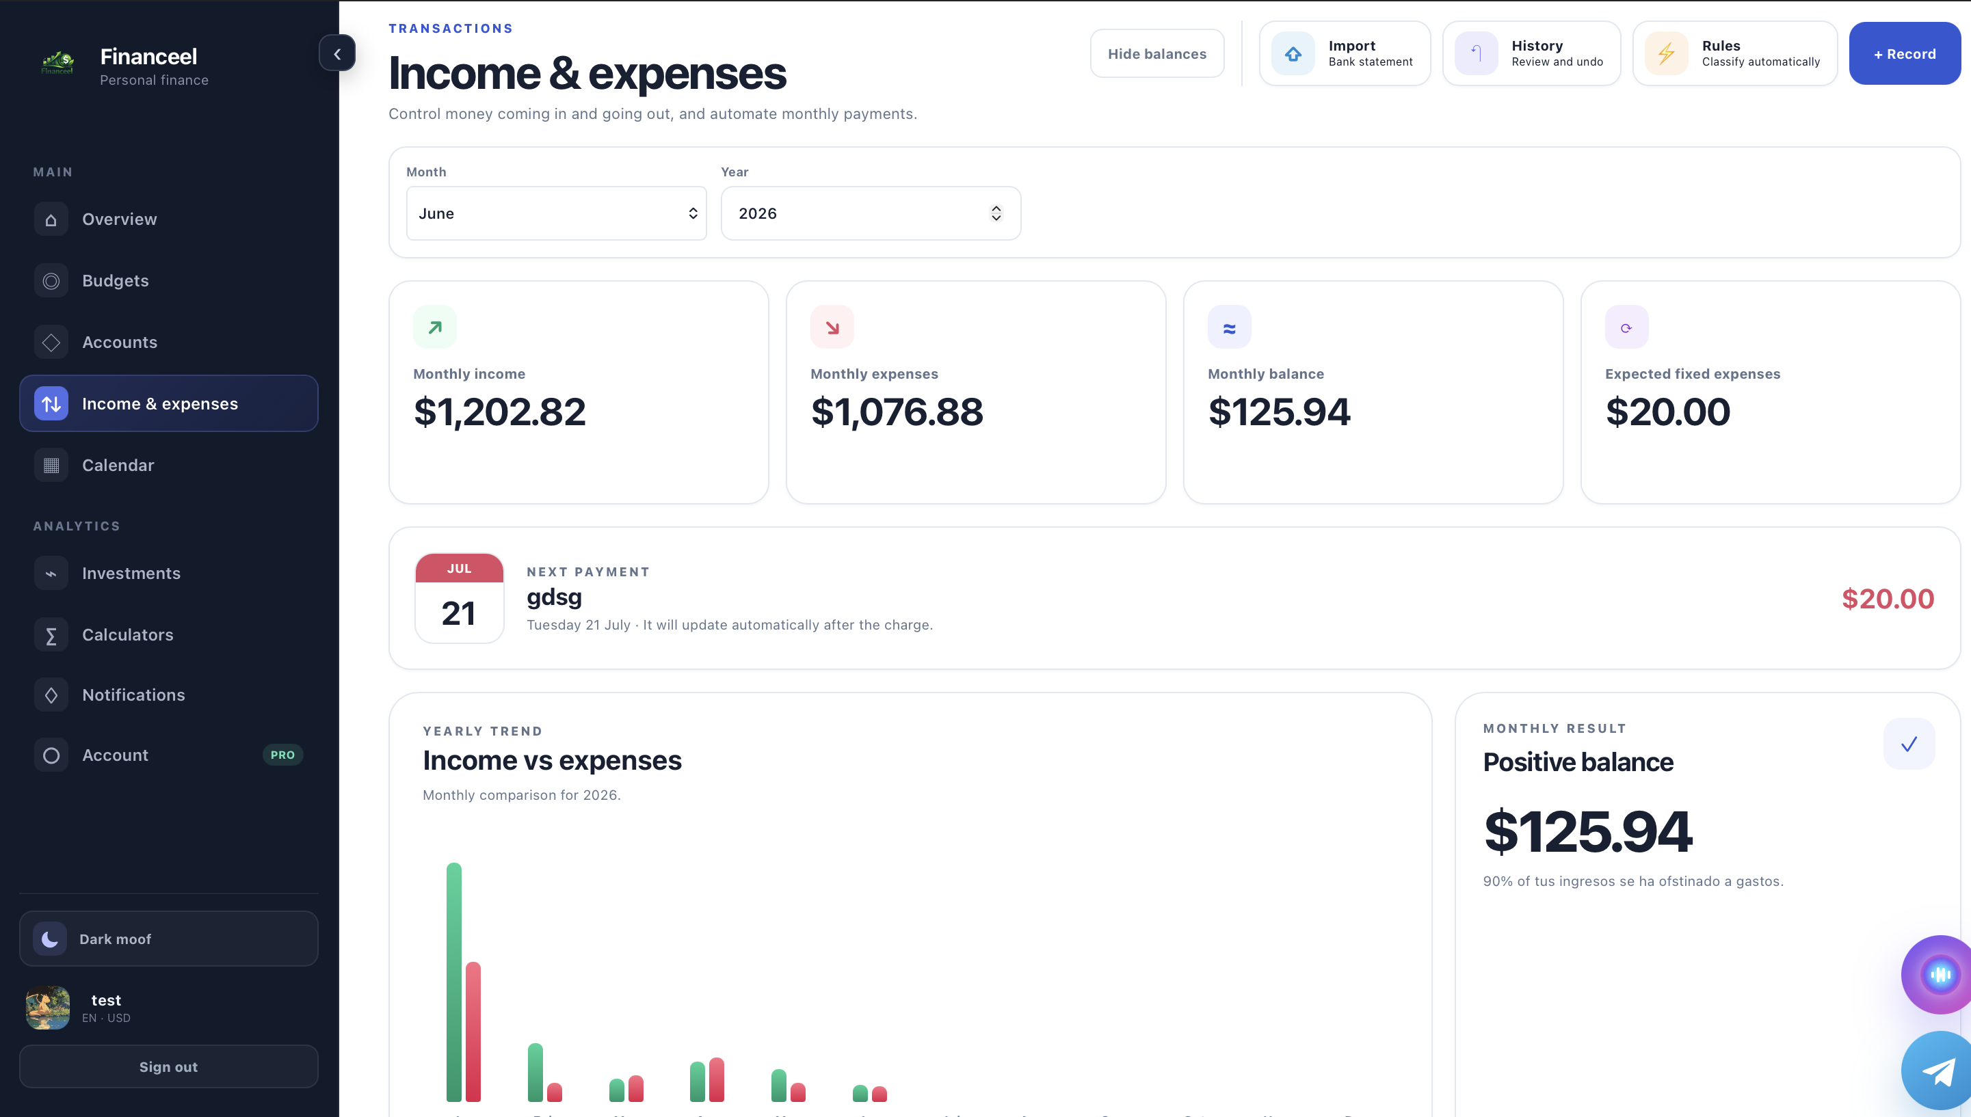Viewport: 1971px width, 1117px height.
Task: Open the purple voice assistant button
Action: coord(1937,975)
